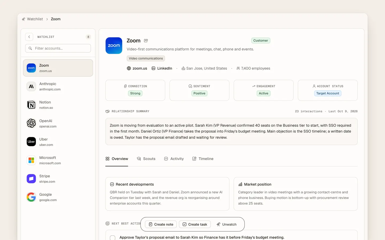The width and height of the screenshot is (385, 240).
Task: Open OpenAI logo in watchlist
Action: coord(31,123)
